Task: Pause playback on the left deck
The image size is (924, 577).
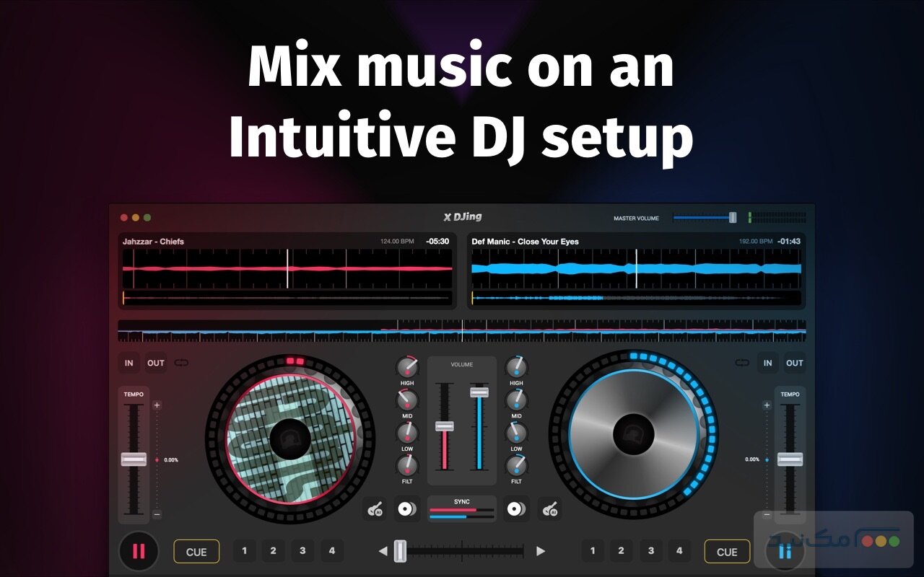Action: click(x=138, y=551)
